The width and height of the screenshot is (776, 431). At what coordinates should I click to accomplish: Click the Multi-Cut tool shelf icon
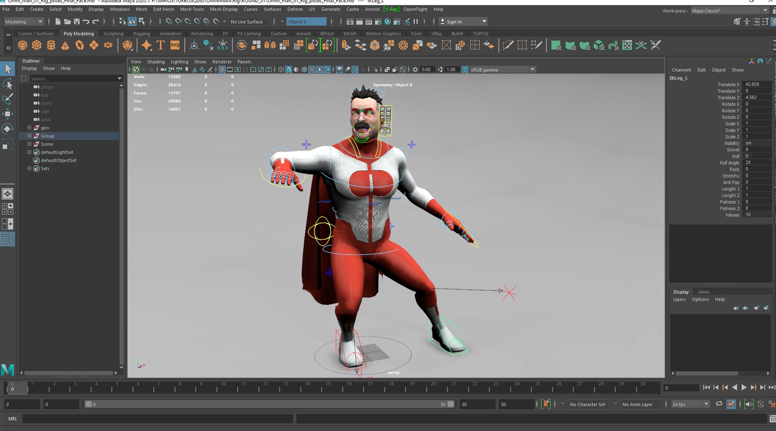click(x=508, y=45)
